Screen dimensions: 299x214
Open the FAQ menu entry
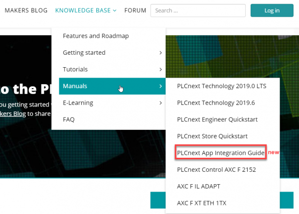[69, 119]
